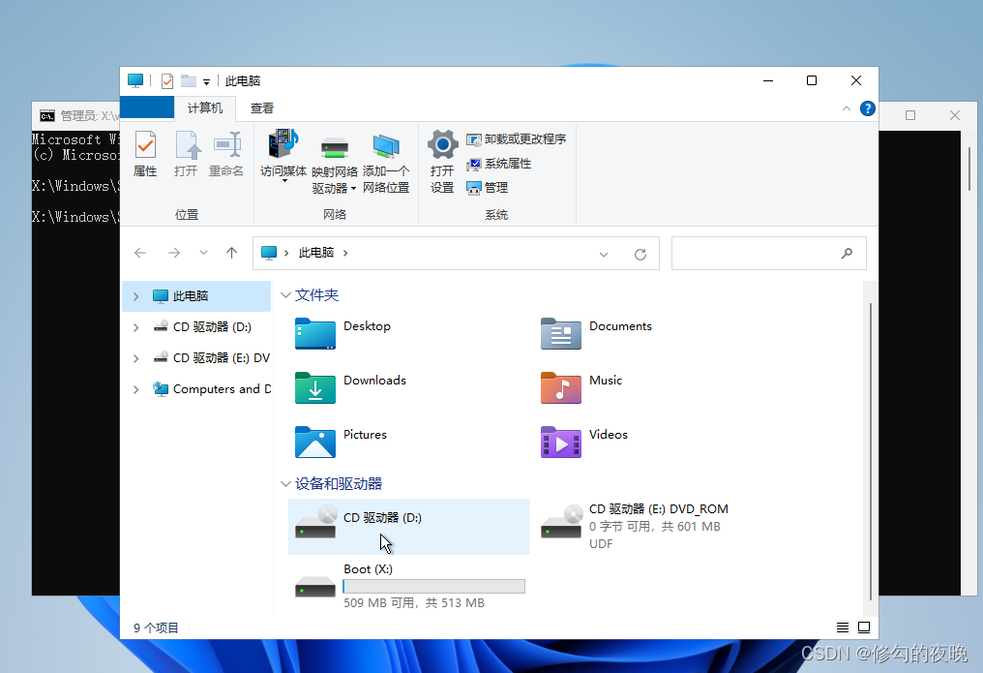This screenshot has width=983, height=673.
Task: Click the help question mark button
Action: click(867, 107)
